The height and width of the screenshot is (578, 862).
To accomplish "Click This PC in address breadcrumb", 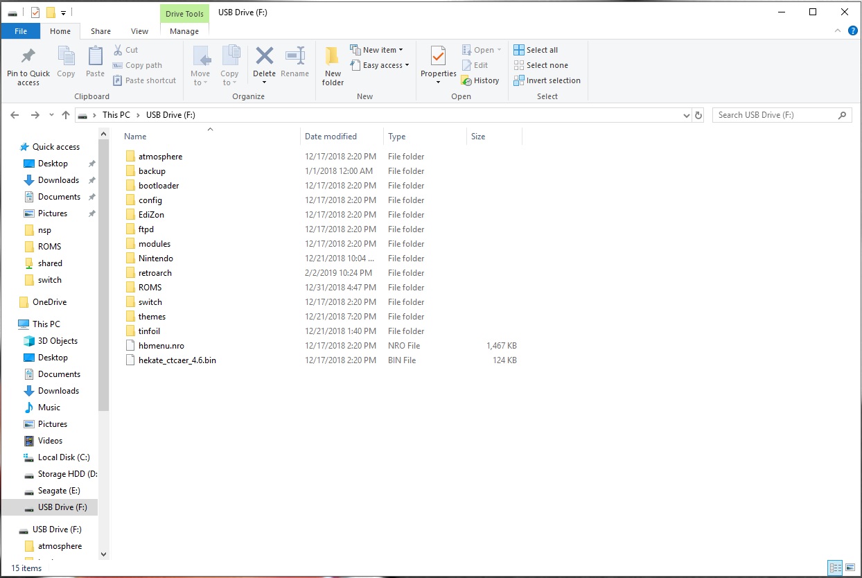I will tap(116, 115).
